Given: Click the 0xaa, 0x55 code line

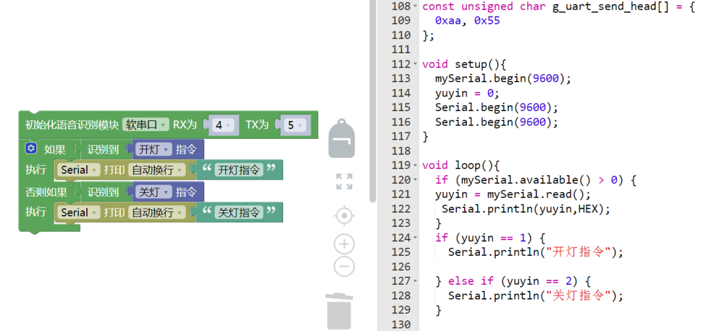Looking at the screenshot, I should [467, 20].
